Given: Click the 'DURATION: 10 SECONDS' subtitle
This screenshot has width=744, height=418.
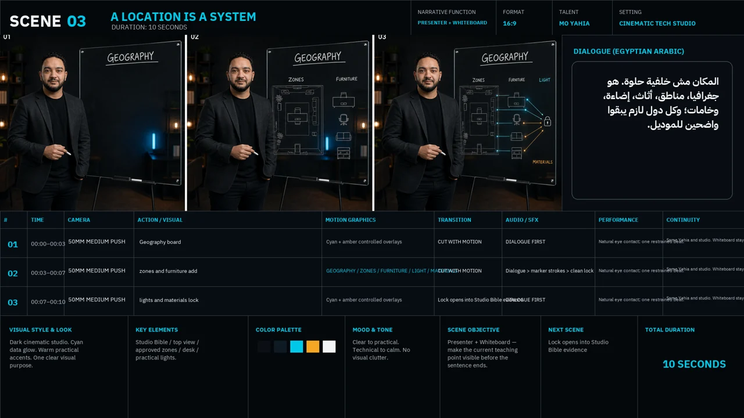Looking at the screenshot, I should [x=149, y=27].
